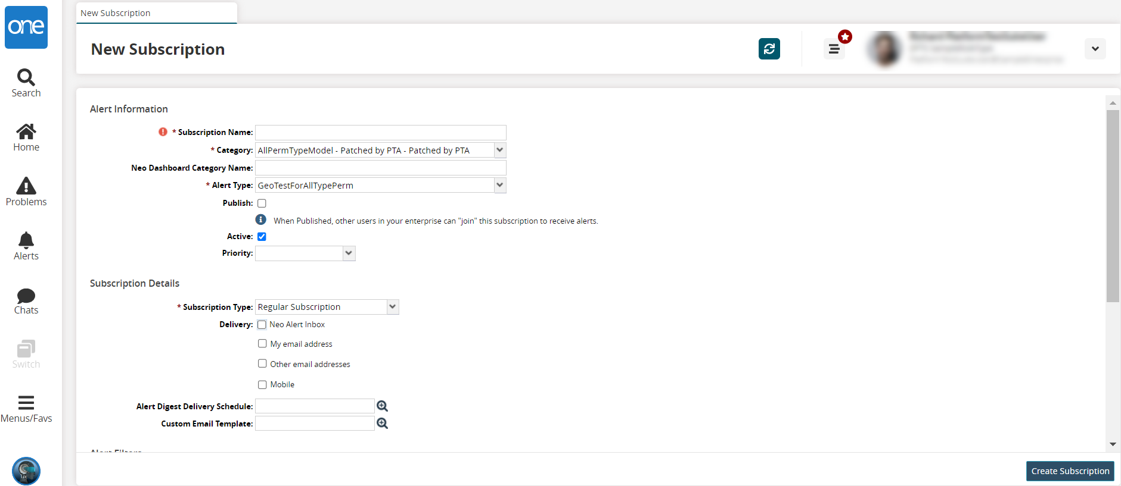Image resolution: width=1121 pixels, height=486 pixels.
Task: Click the scrollbar up arrow
Action: 1113,103
